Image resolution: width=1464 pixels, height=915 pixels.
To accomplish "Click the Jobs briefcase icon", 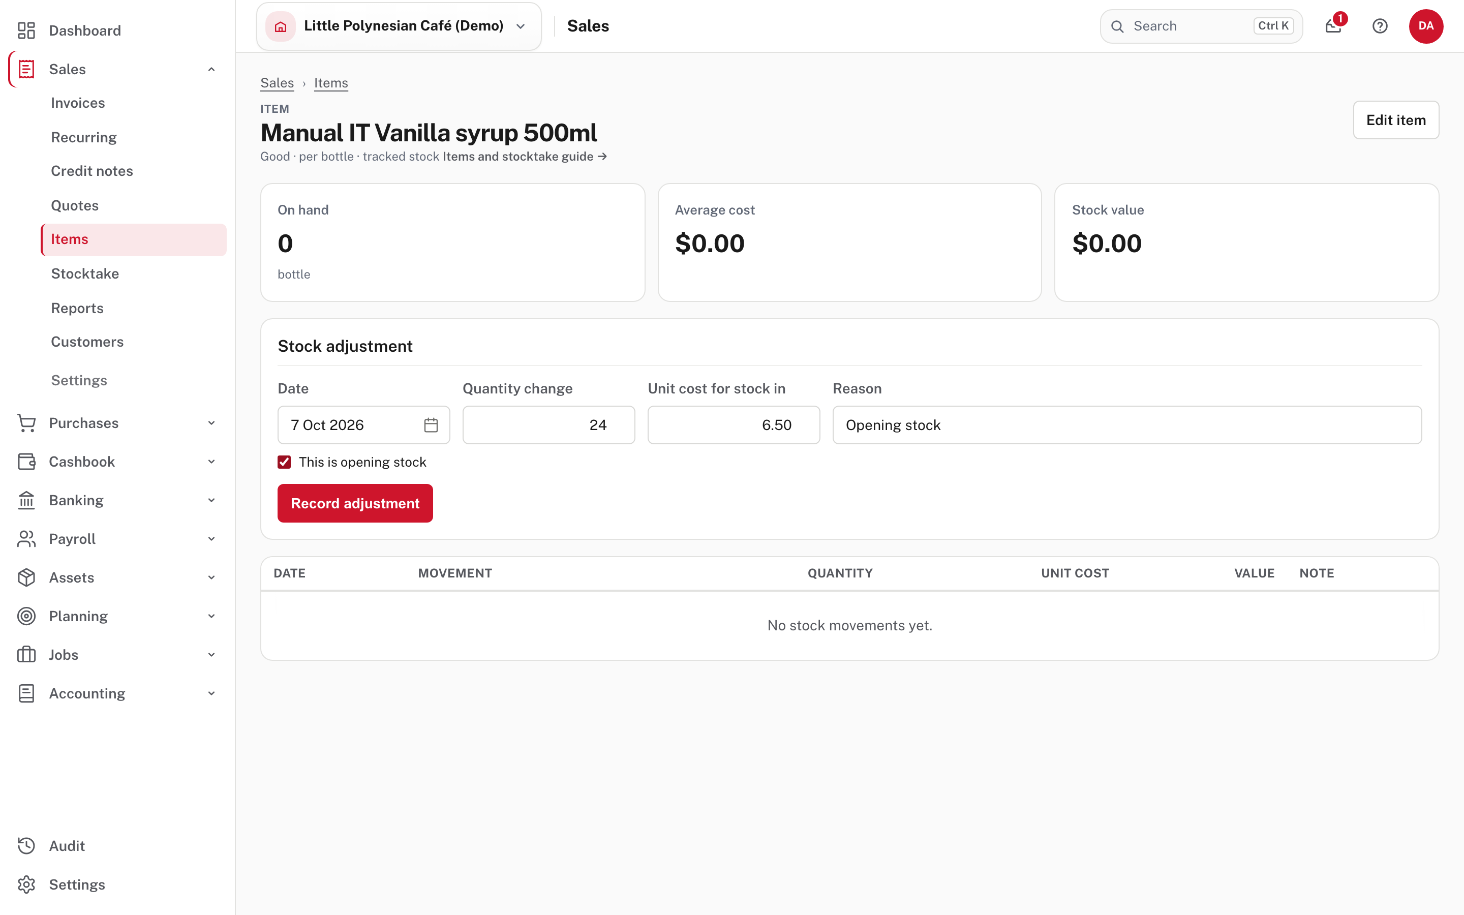I will (26, 655).
